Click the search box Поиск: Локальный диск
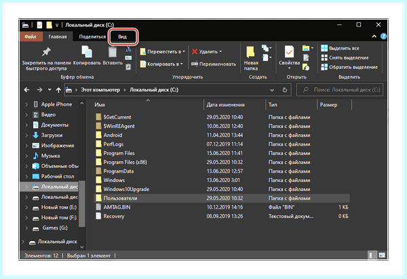The height and width of the screenshot is (279, 407). pyautogui.click(x=340, y=89)
